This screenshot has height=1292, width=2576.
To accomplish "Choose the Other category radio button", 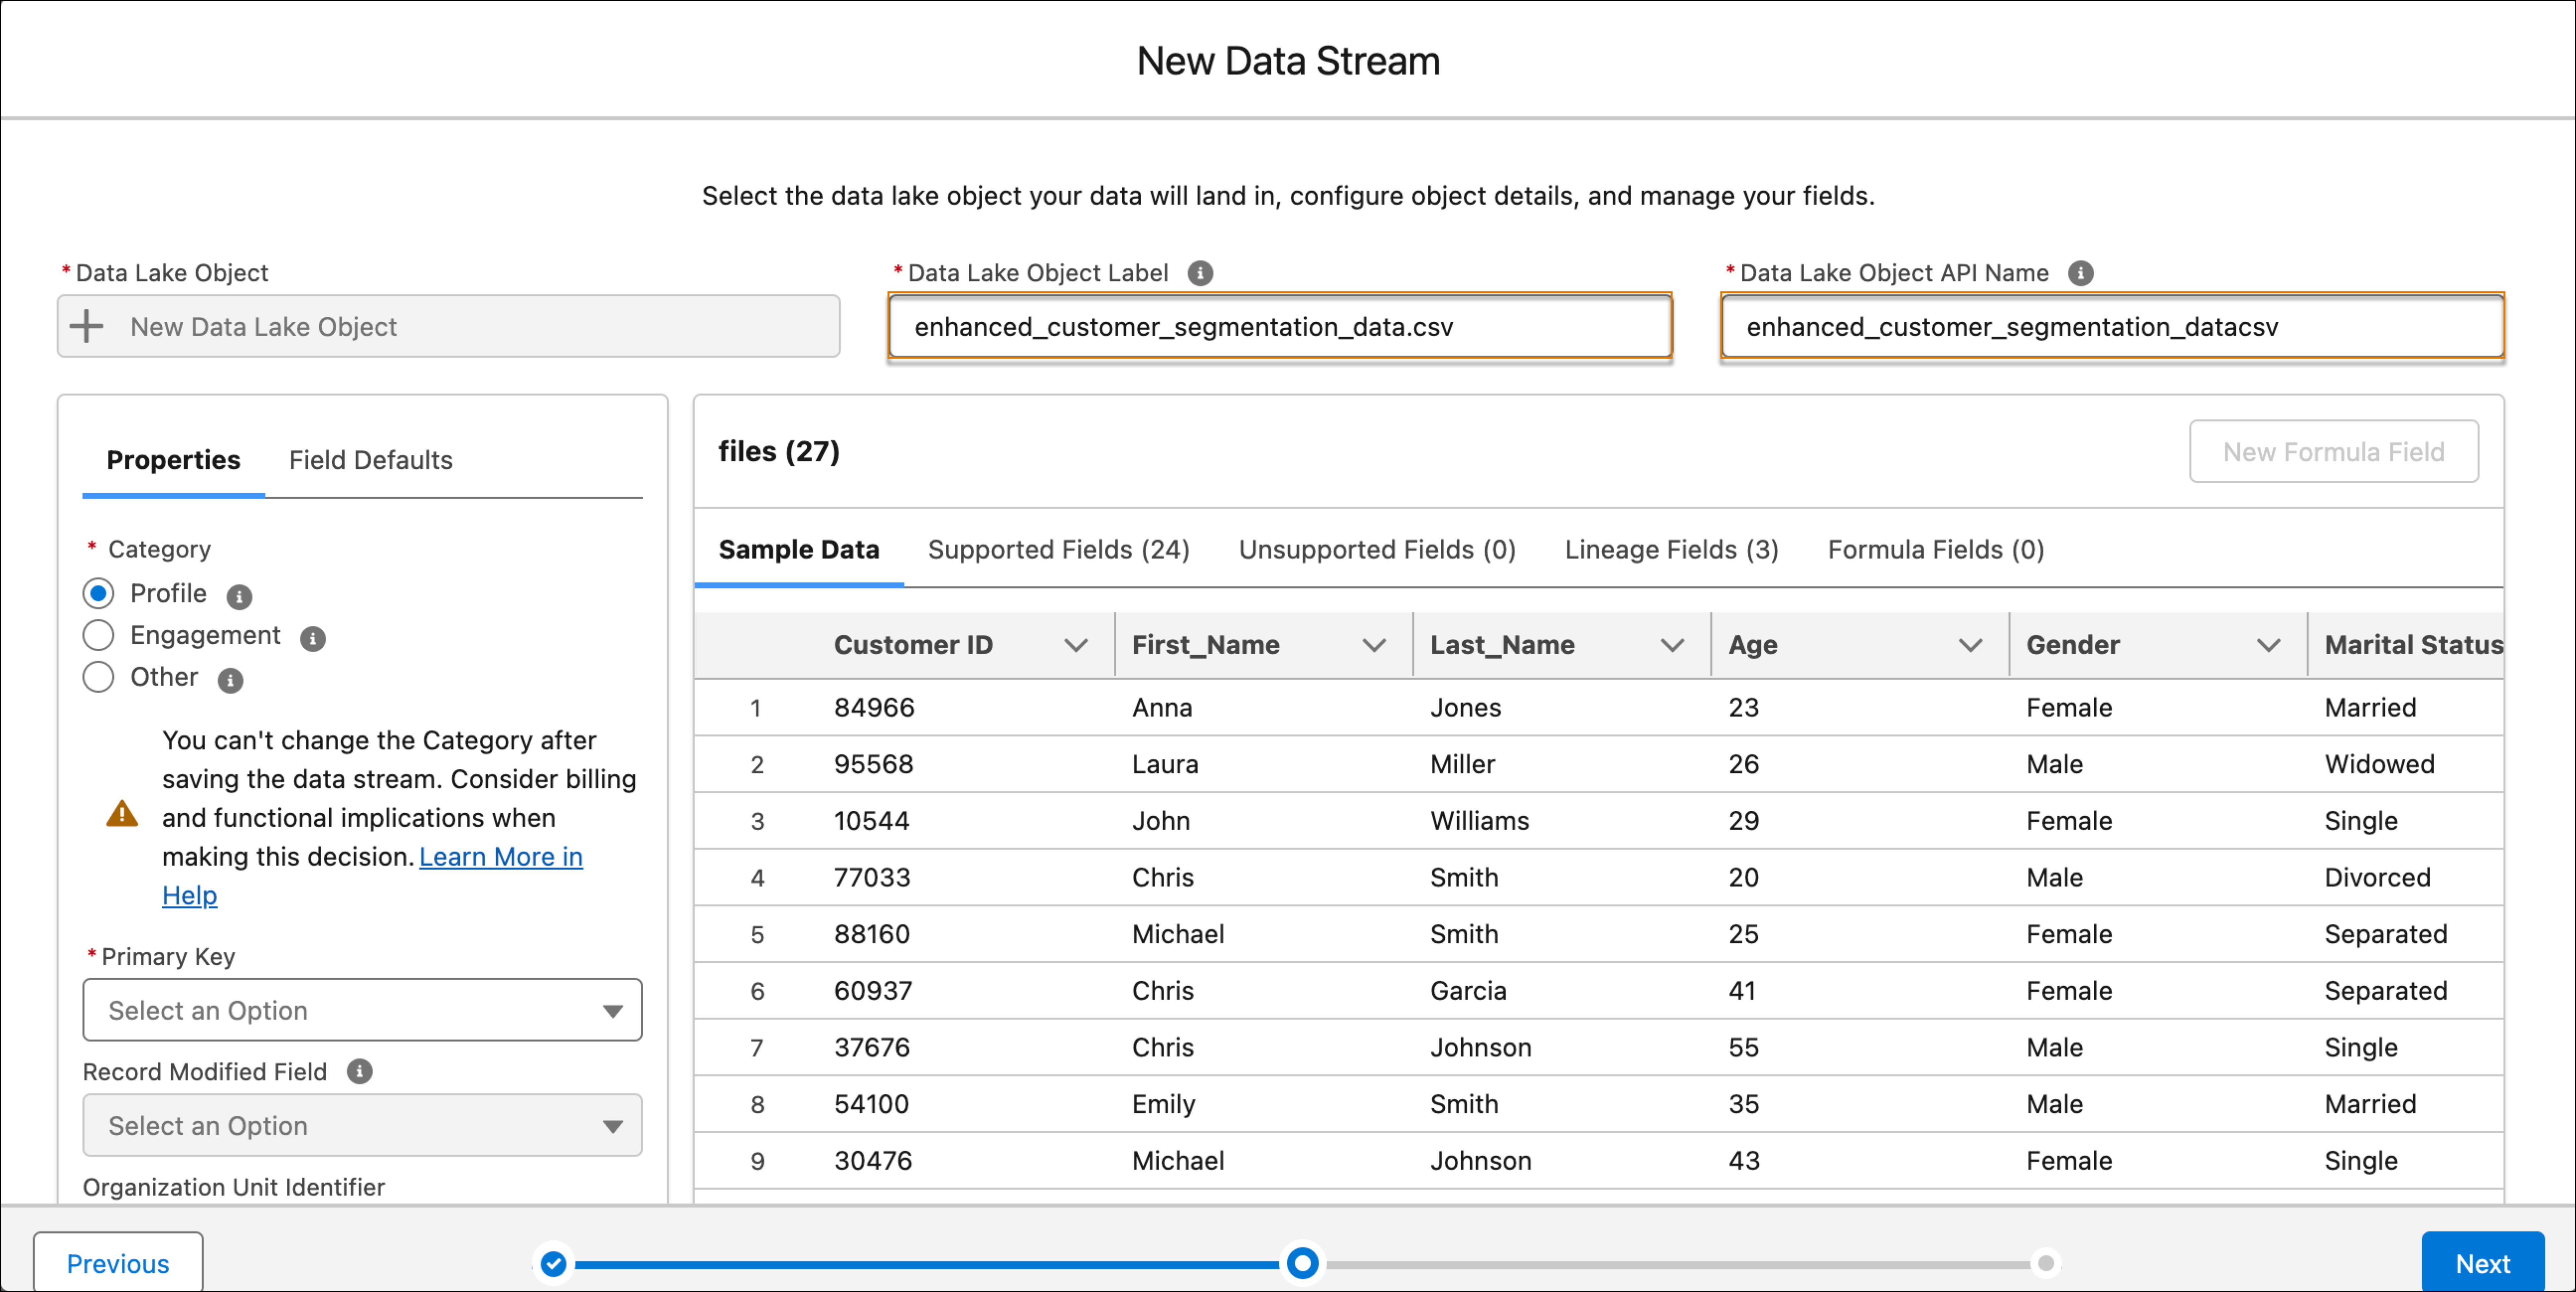I will click(x=98, y=677).
